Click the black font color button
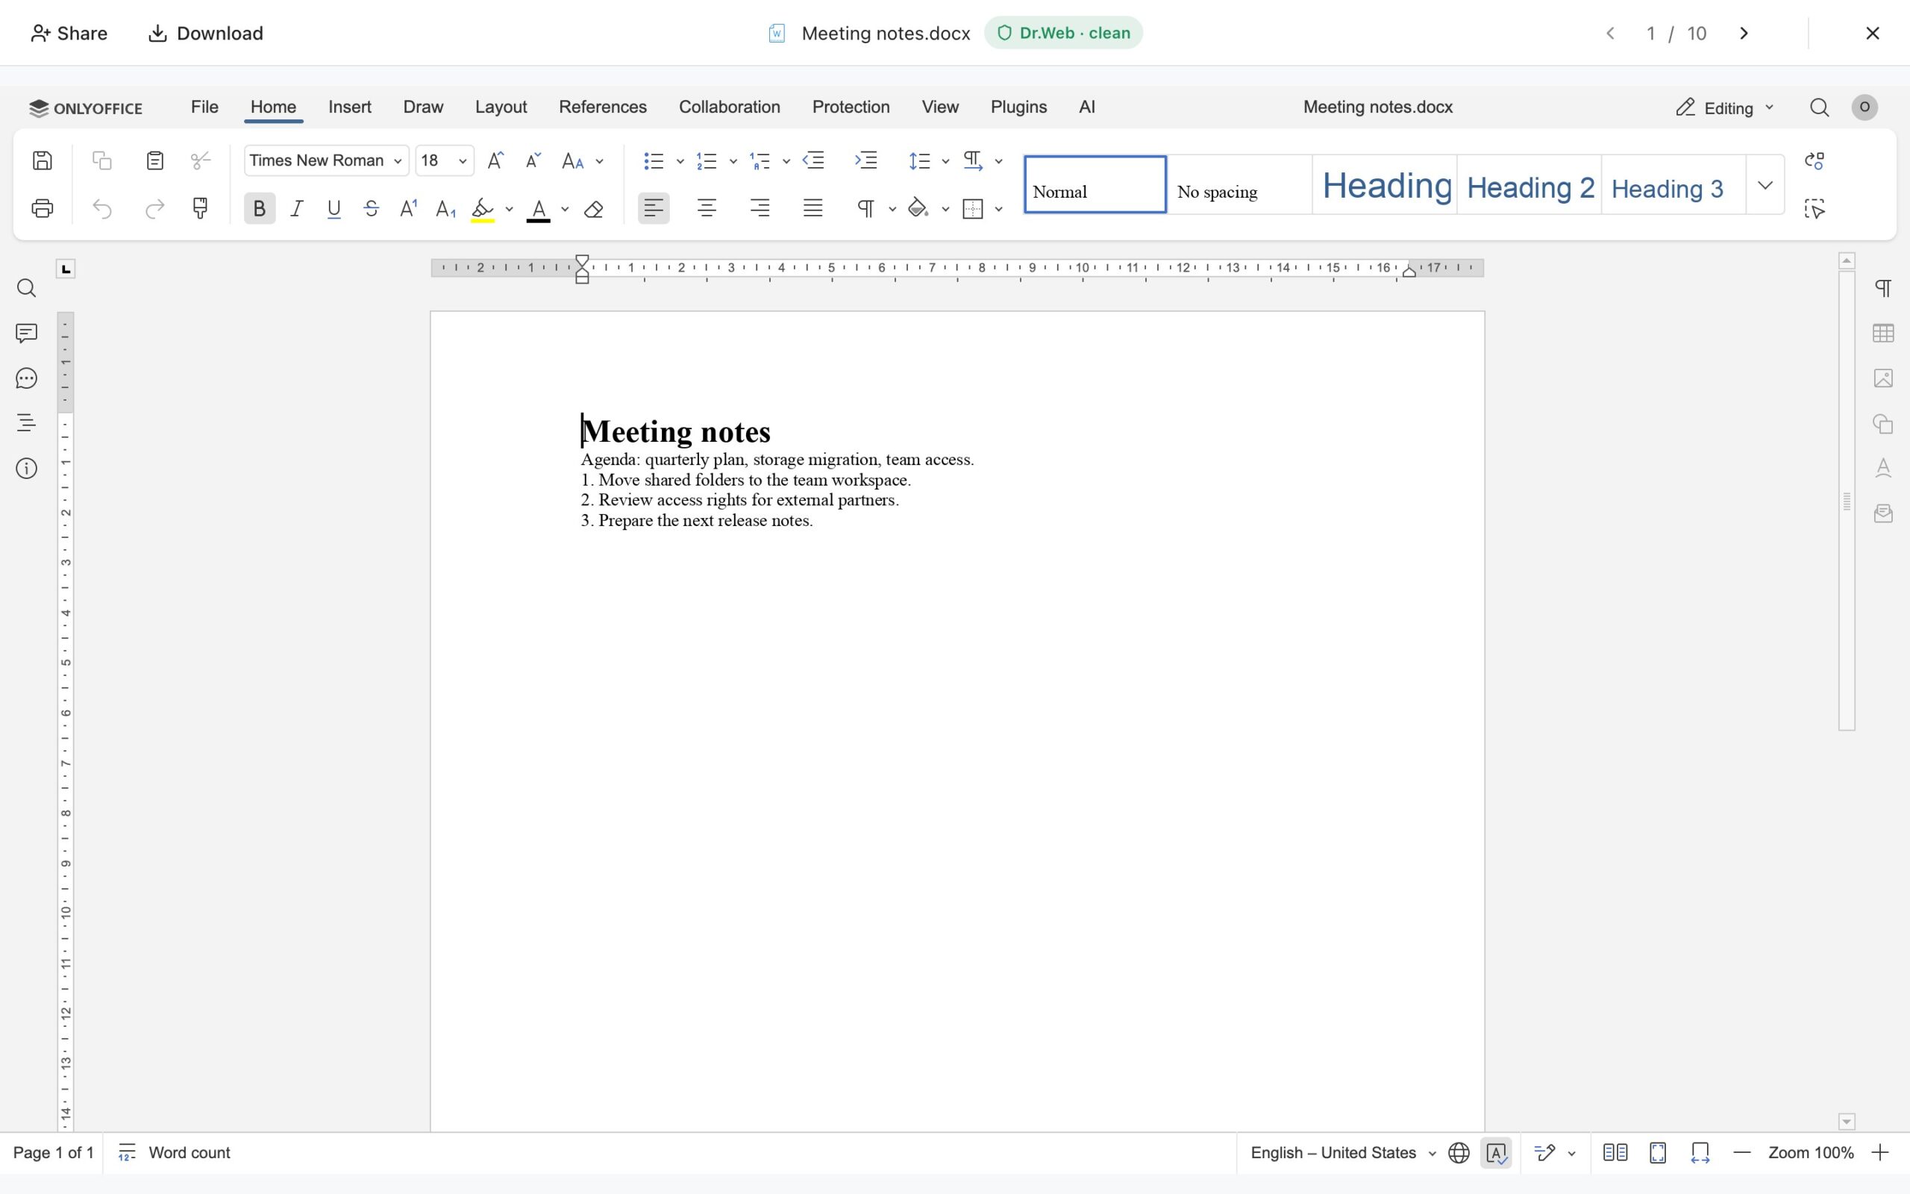 (x=538, y=208)
